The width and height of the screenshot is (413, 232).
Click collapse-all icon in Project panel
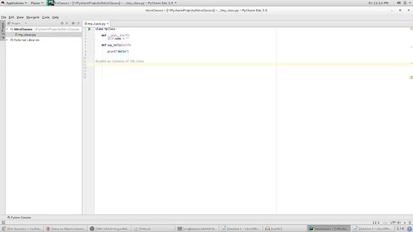click(x=67, y=23)
